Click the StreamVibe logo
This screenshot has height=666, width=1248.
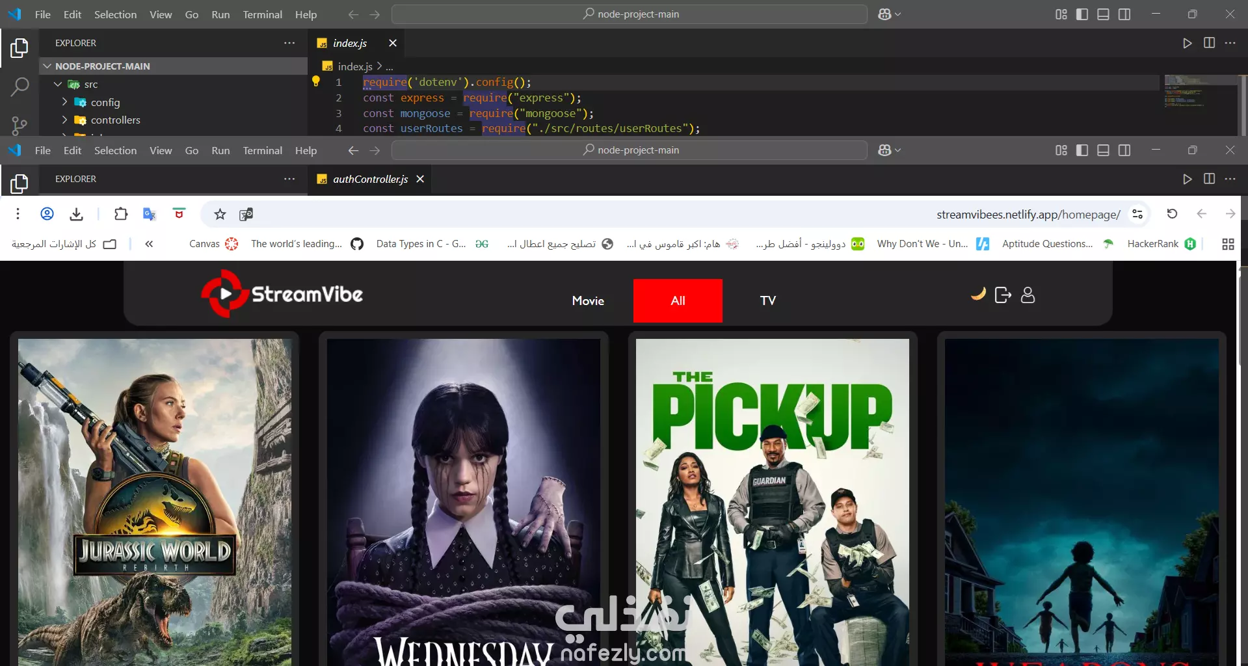[282, 294]
